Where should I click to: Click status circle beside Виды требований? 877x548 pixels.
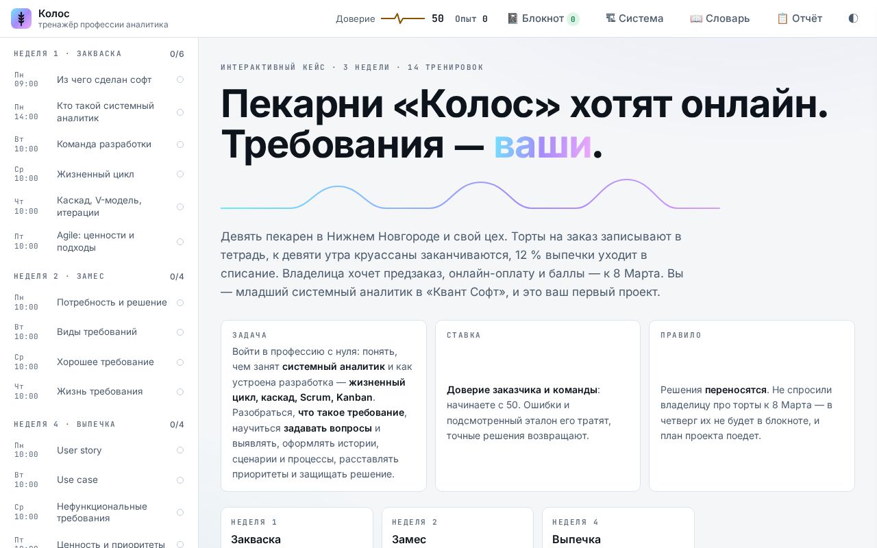[x=180, y=332]
